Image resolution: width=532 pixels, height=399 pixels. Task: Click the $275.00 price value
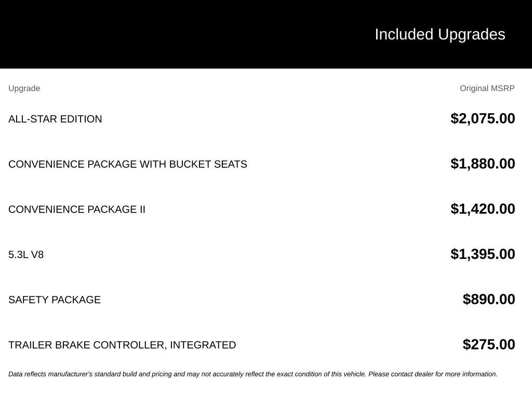(x=488, y=344)
